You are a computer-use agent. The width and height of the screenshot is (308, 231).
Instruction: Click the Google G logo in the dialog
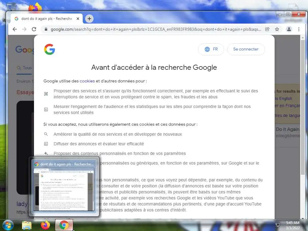(x=50, y=49)
